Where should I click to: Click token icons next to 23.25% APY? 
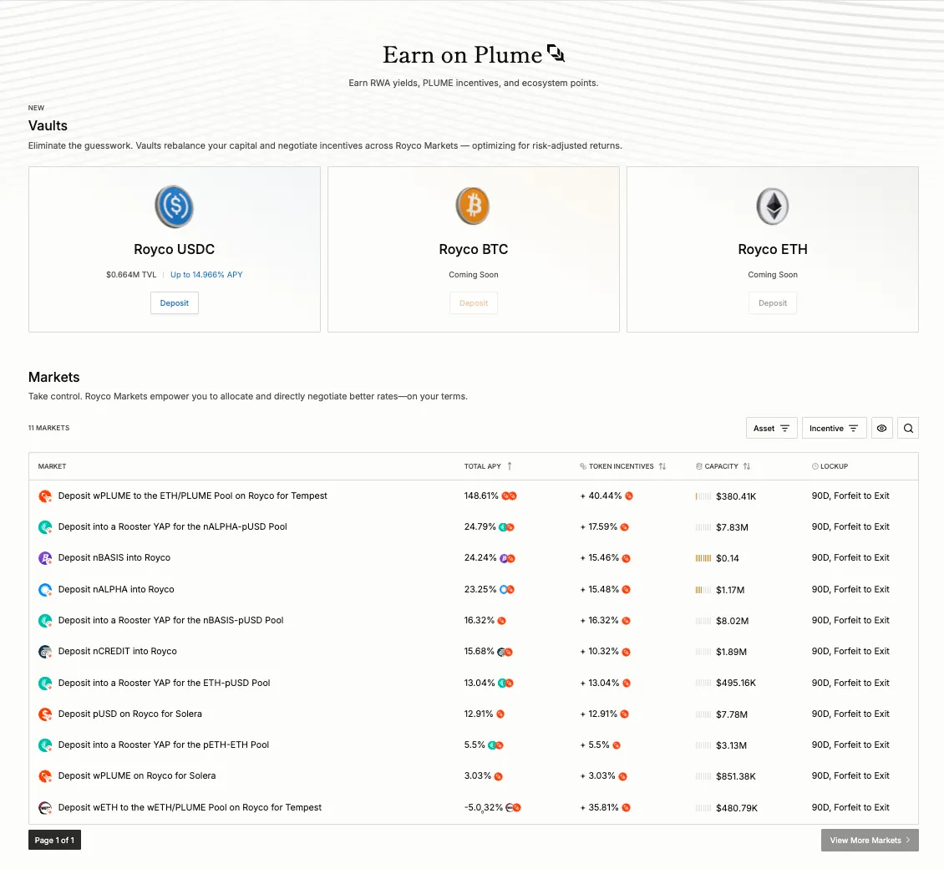(x=507, y=590)
